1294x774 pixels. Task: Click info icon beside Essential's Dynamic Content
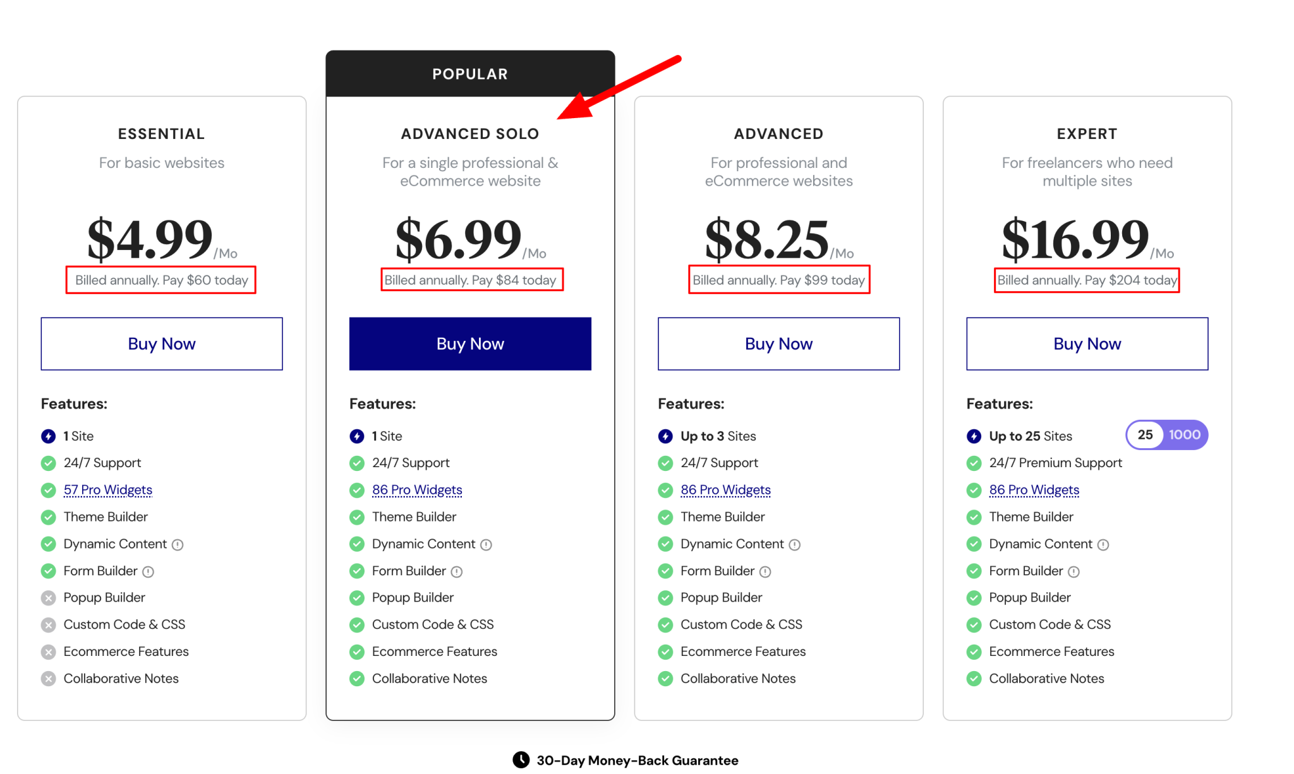point(178,544)
